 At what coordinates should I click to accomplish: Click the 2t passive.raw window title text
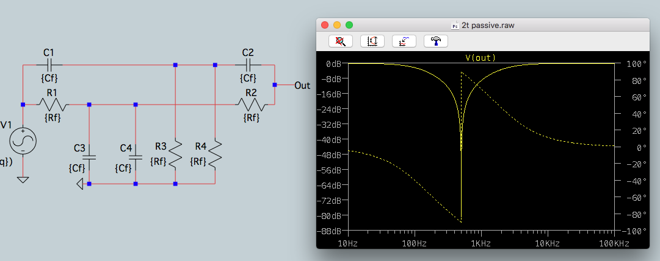click(488, 26)
